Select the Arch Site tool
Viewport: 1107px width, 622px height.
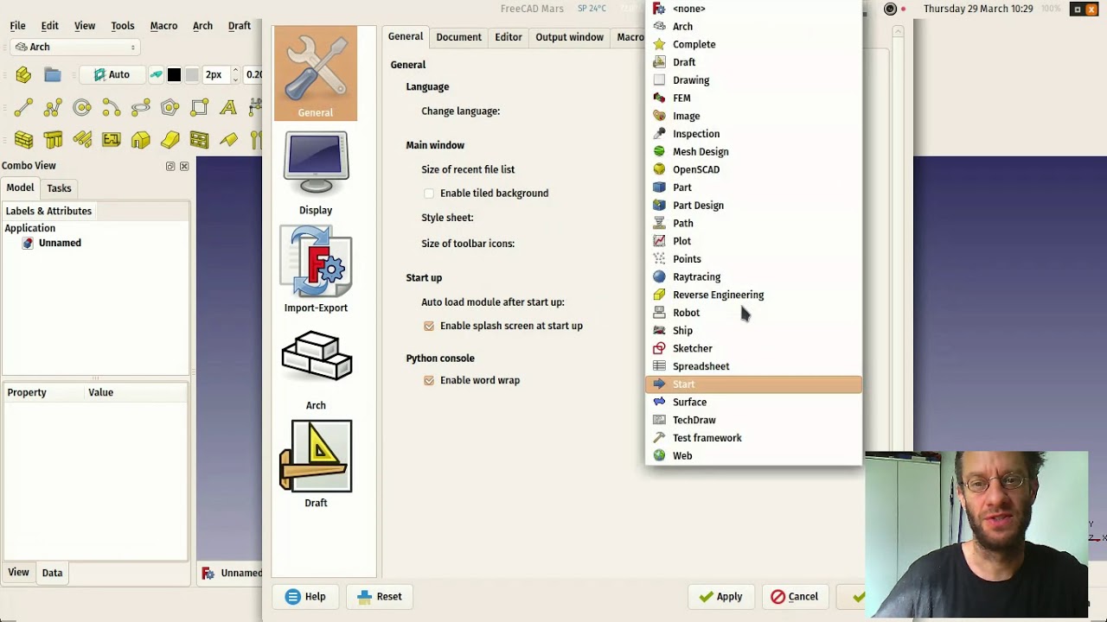pos(170,140)
